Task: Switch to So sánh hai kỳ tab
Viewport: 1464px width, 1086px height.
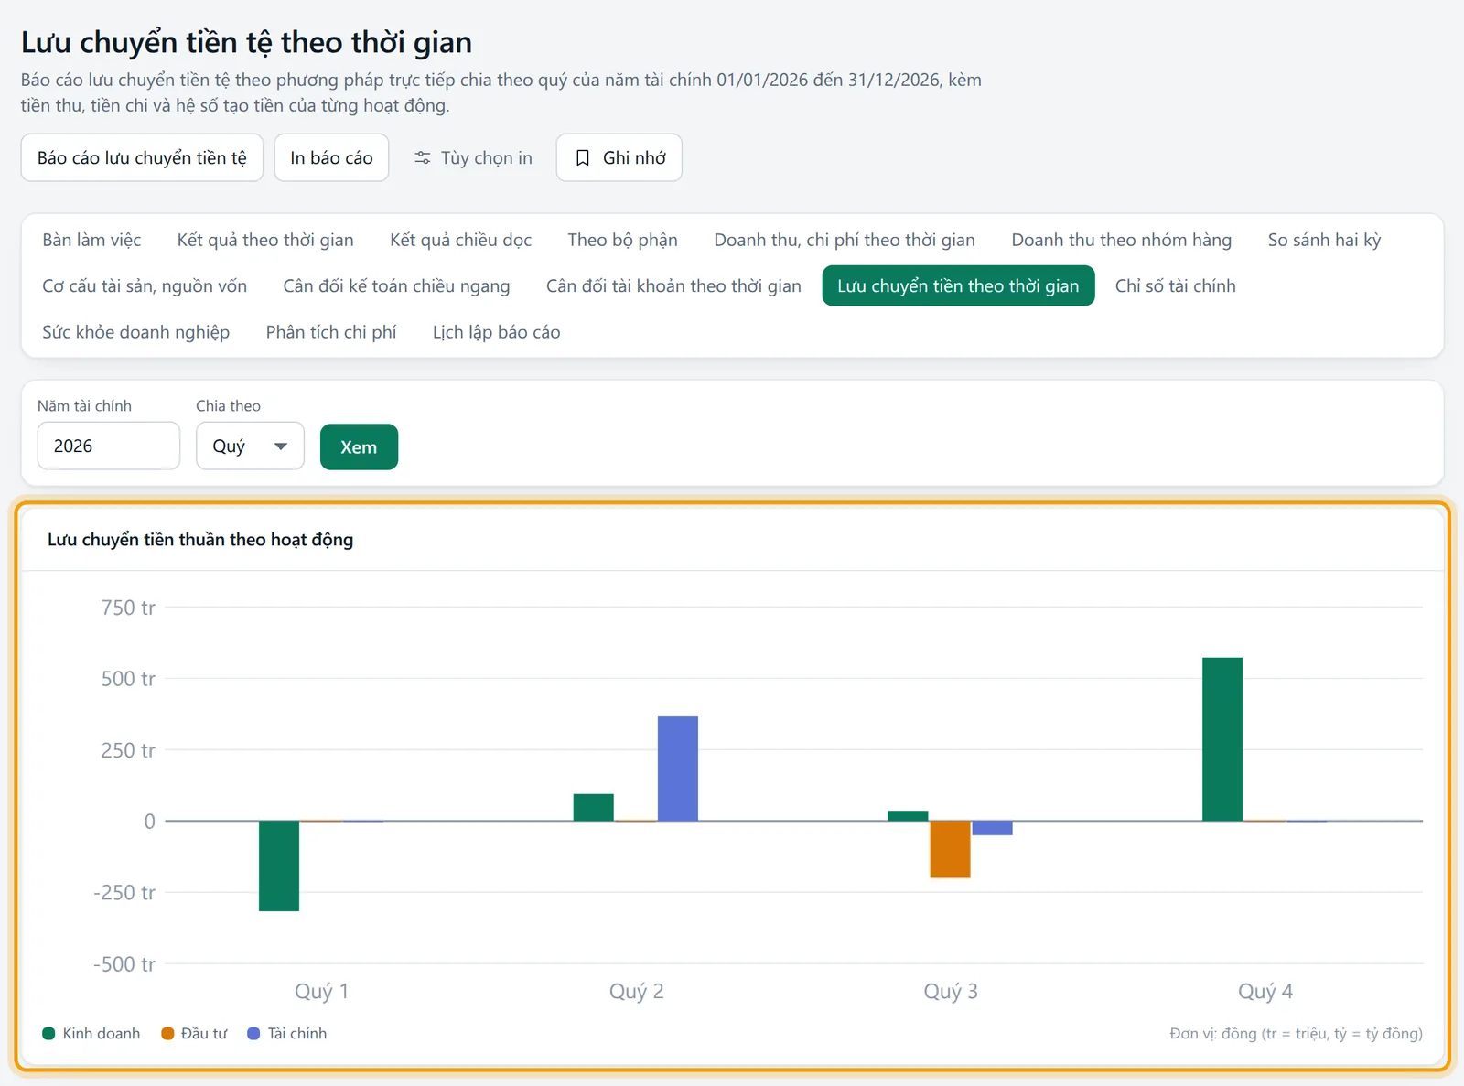Action: (x=1324, y=240)
